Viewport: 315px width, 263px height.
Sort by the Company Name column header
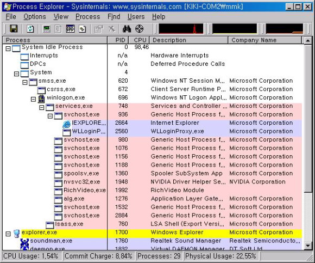[265, 40]
